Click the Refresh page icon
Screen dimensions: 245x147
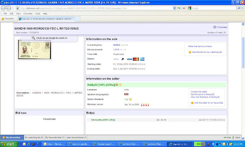pyautogui.click(x=179, y=8)
